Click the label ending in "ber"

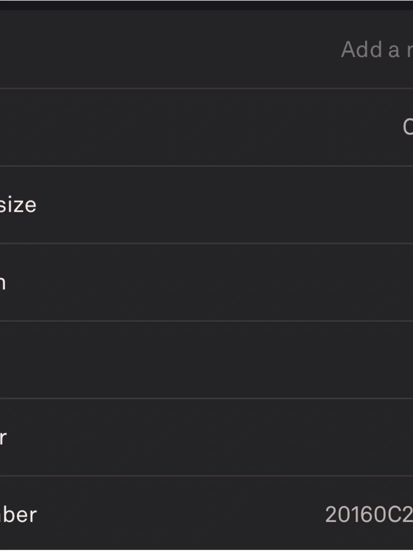click(18, 515)
